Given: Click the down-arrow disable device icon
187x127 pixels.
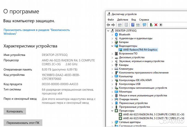Looking at the screenshot, I should pyautogui.click(x=161, y=25).
